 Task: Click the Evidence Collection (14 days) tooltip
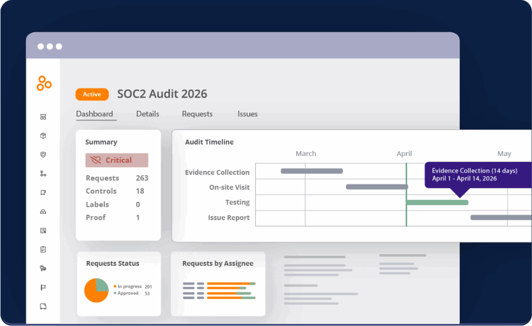(478, 175)
